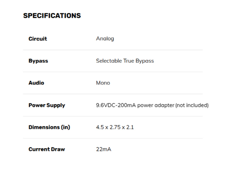Viewport: 231px width, 181px height.
Task: Click the divider line below the Circuit row
Action: click(113, 50)
